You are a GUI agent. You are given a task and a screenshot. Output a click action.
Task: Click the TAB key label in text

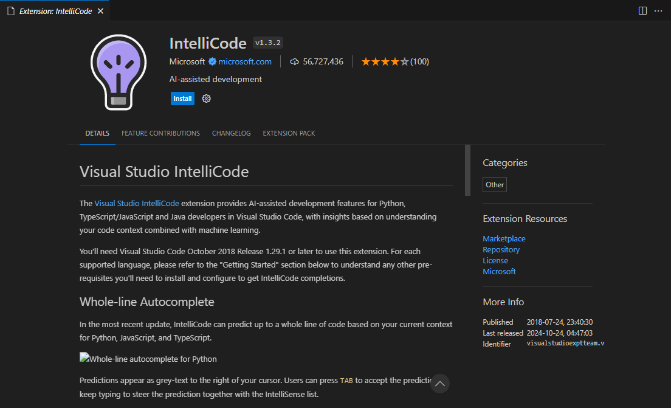click(x=346, y=381)
